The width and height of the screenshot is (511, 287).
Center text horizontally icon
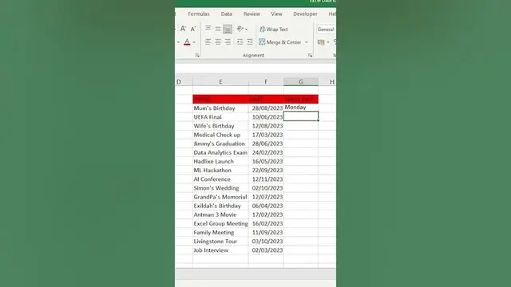218,42
